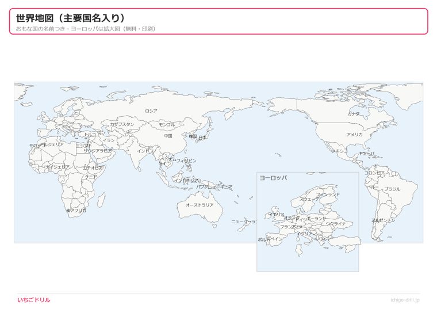437x309 pixels.
Task: Select the アルゼンチン label
Action: point(383,220)
